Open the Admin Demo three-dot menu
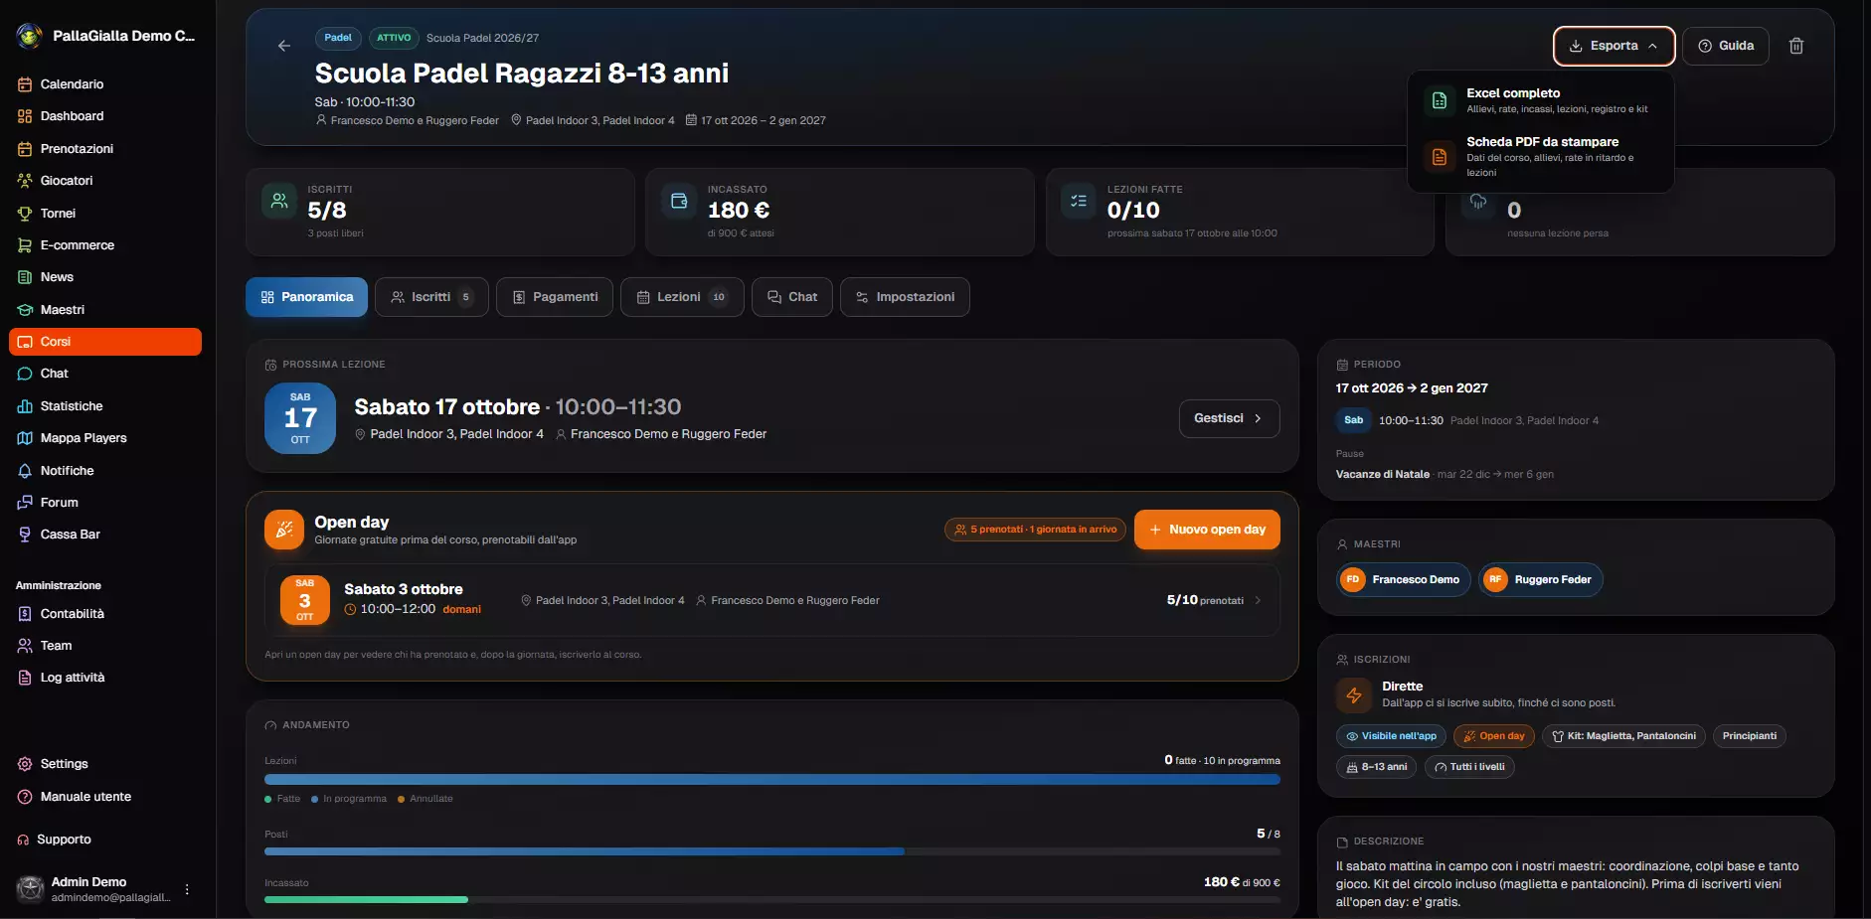The width and height of the screenshot is (1871, 919). (x=187, y=889)
